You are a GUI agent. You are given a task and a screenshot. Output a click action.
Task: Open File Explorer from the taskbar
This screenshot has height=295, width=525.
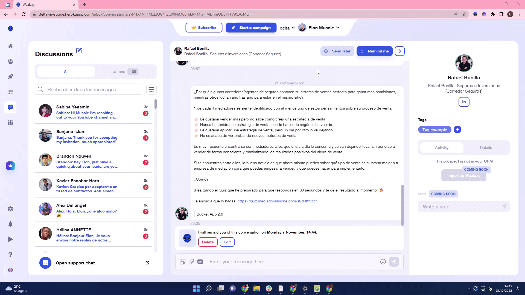pyautogui.click(x=256, y=288)
